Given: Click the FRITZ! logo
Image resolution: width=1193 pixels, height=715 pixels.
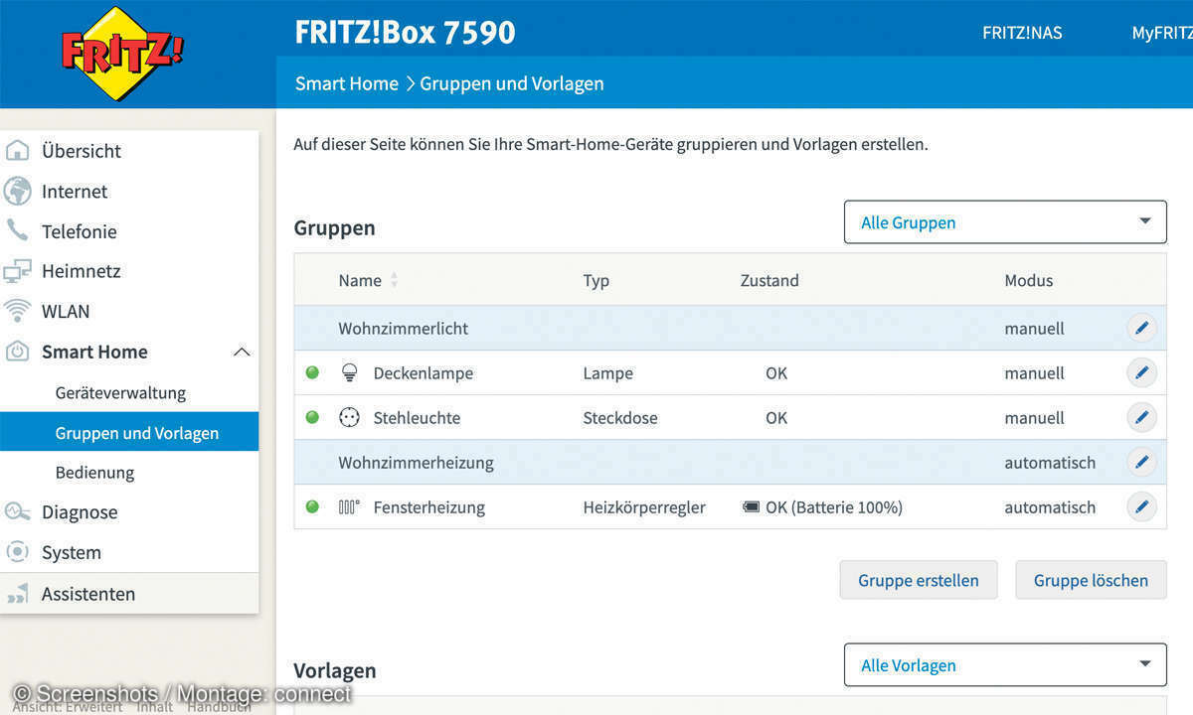Looking at the screenshot, I should 122,53.
